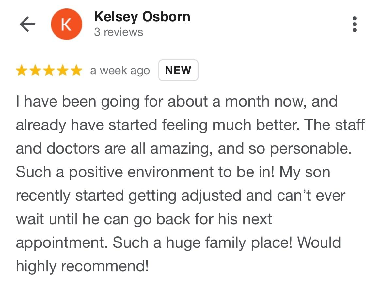Open the Kelsey Osborn reviewer name
382x284 pixels.
pos(142,17)
